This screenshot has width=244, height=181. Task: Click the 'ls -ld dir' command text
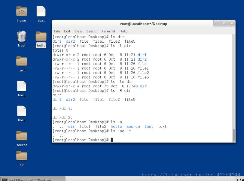[122, 82]
